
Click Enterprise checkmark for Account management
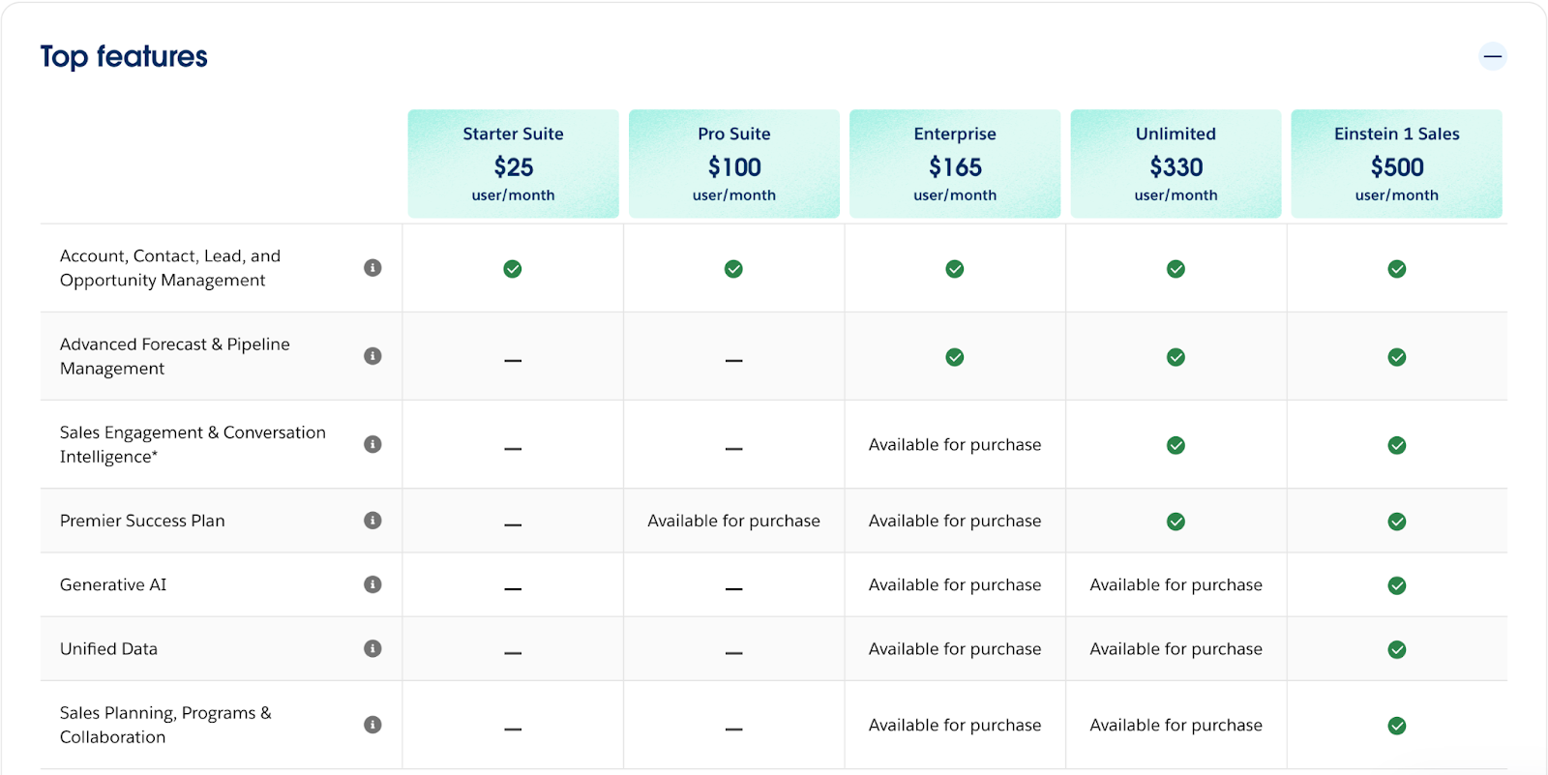point(955,269)
